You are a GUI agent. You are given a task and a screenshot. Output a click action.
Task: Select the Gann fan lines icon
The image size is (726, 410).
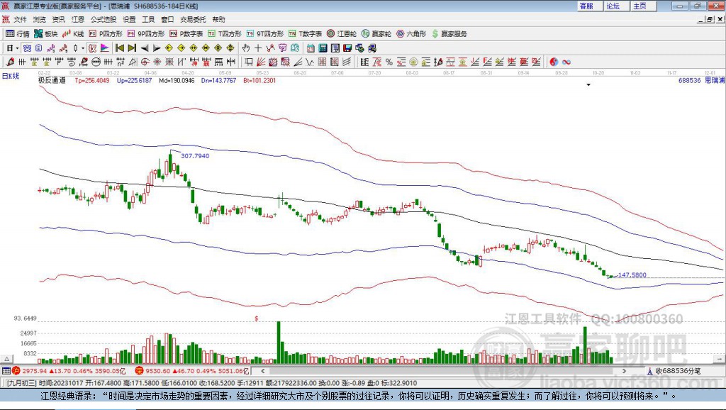[261, 62]
